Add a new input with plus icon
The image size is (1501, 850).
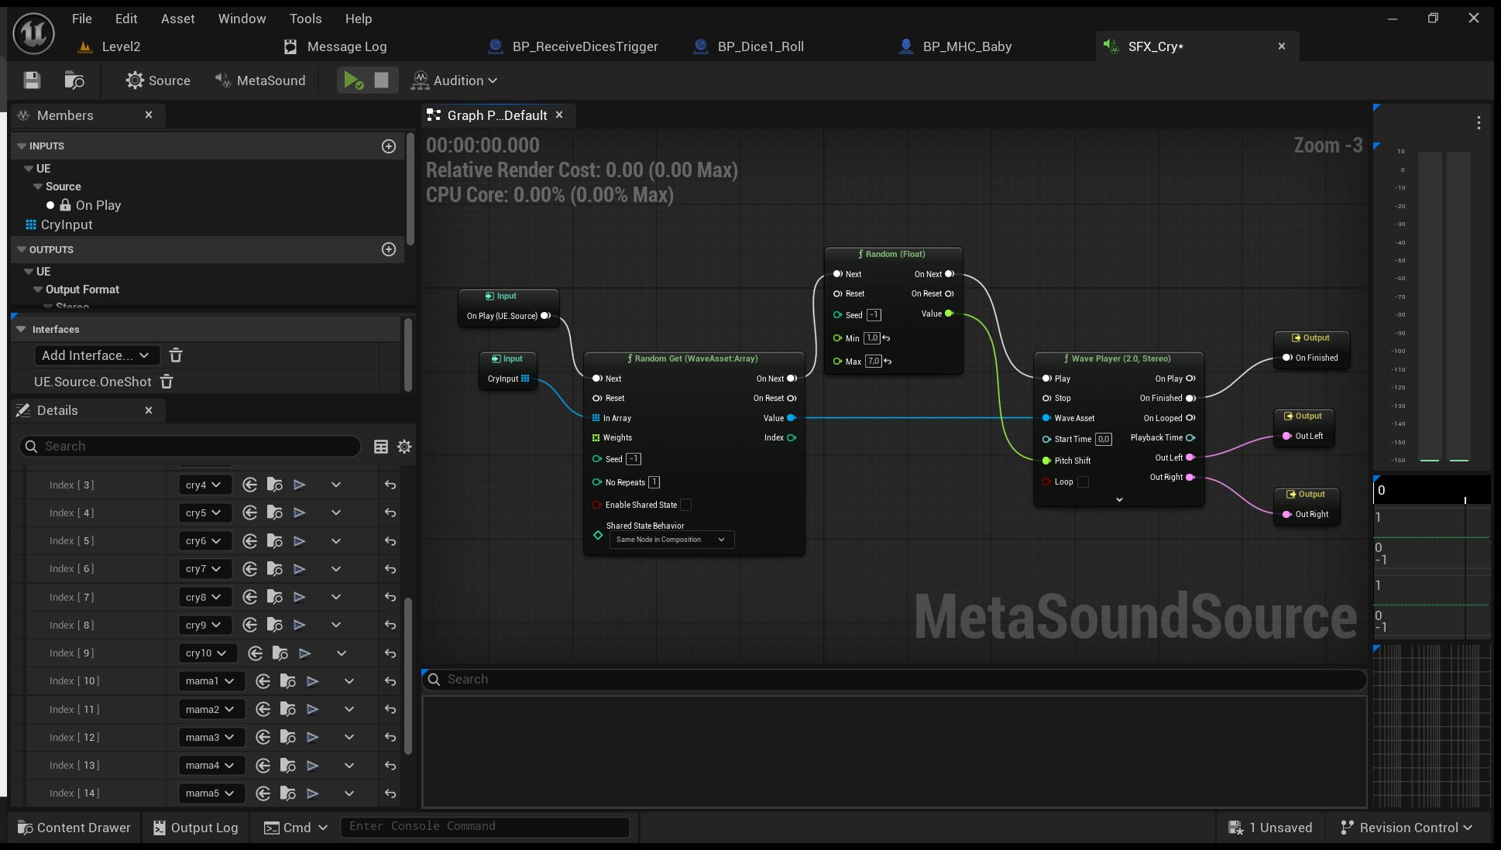point(389,146)
